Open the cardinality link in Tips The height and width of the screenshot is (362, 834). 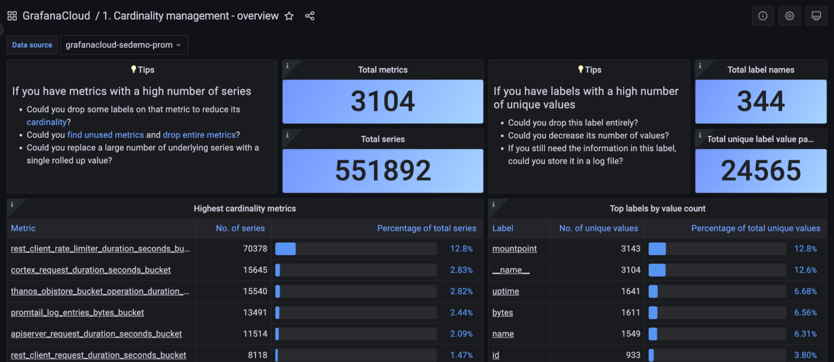click(x=46, y=122)
